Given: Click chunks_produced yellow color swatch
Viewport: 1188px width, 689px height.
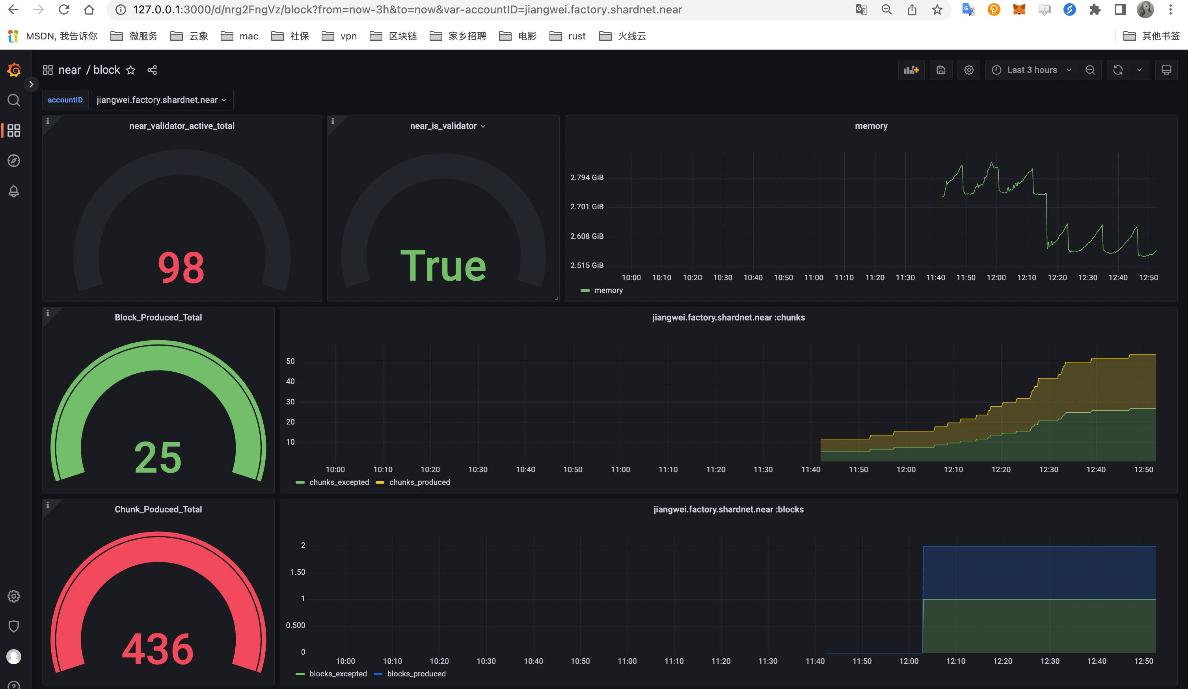Looking at the screenshot, I should tap(380, 482).
